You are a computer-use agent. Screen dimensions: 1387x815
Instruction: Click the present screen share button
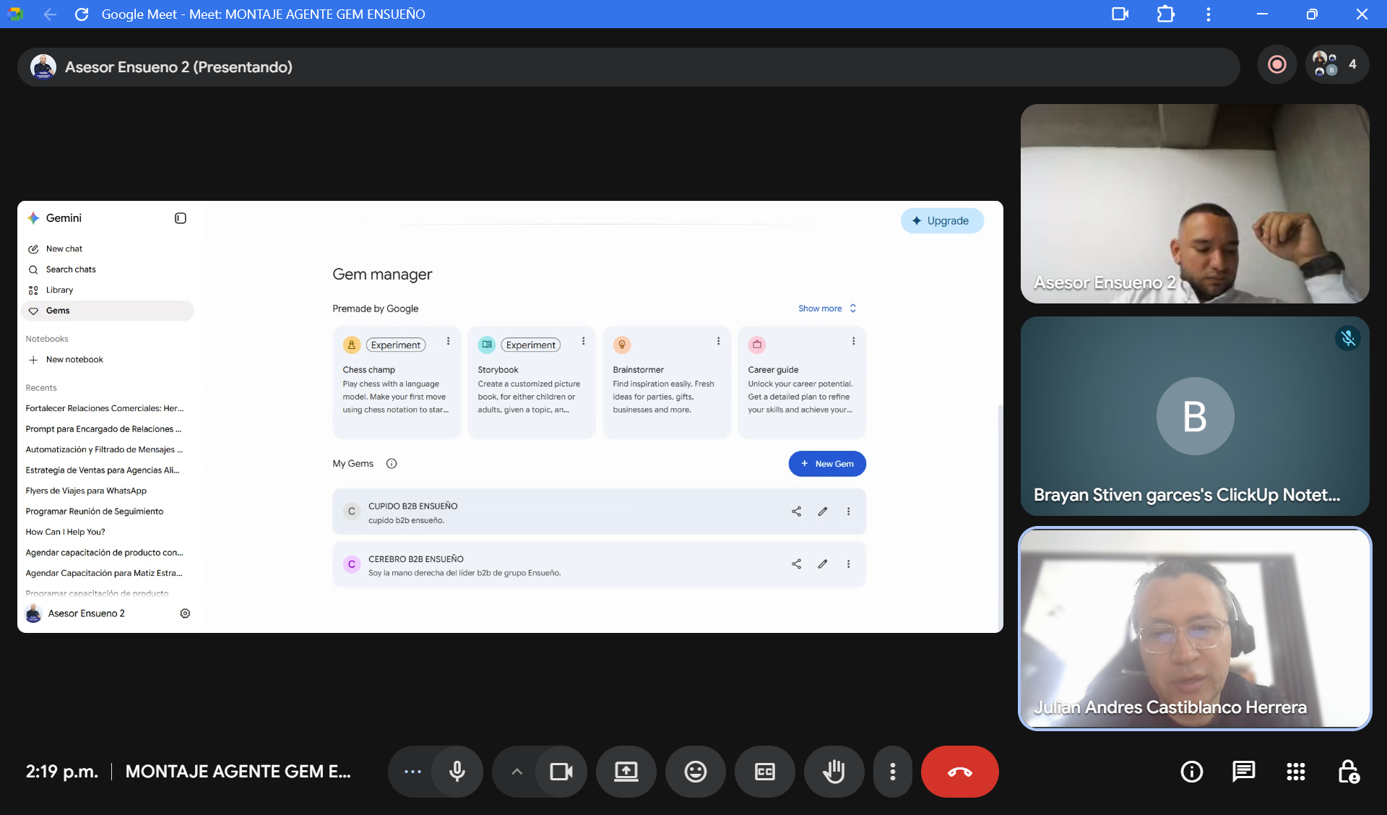[x=626, y=772]
